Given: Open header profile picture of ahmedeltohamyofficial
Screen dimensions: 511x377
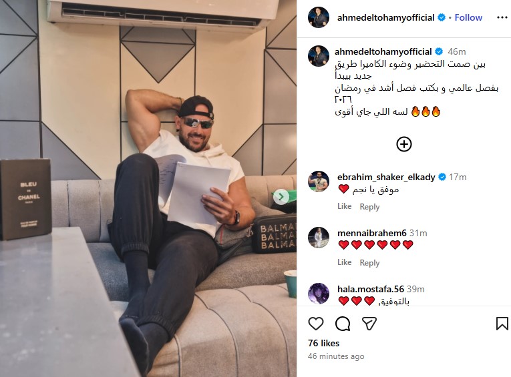Looking at the screenshot, I should 319,17.
